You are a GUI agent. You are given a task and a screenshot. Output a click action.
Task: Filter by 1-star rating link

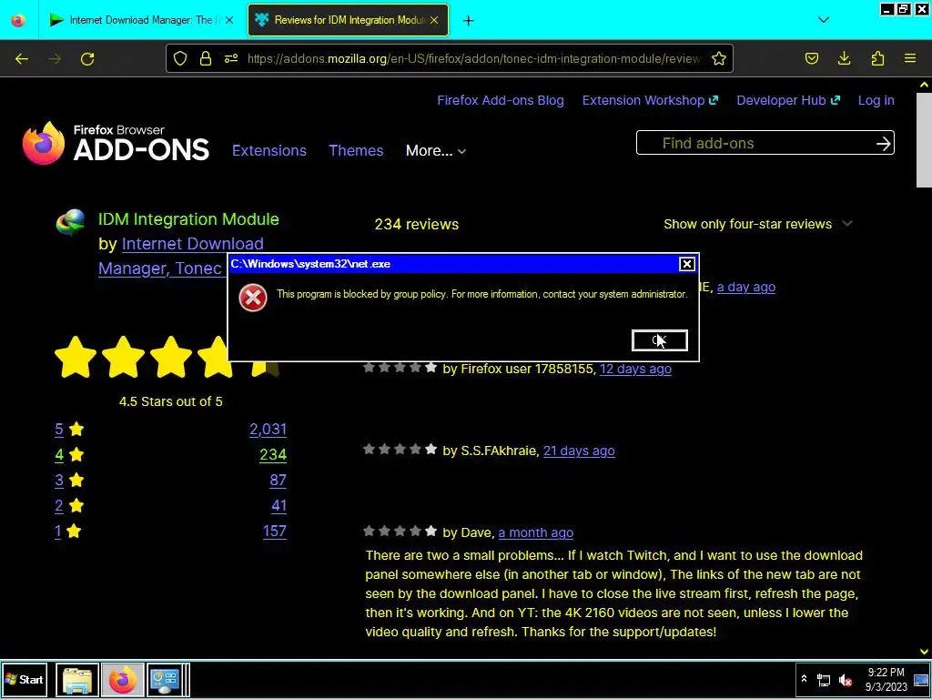pos(57,532)
